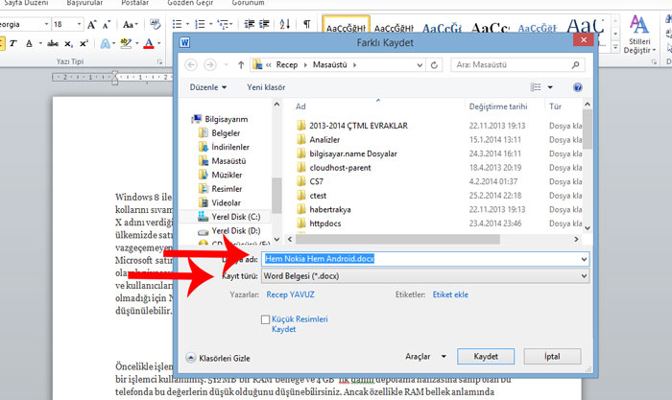Change the file view layout icon
The height and width of the screenshot is (400, 672).
(x=536, y=87)
